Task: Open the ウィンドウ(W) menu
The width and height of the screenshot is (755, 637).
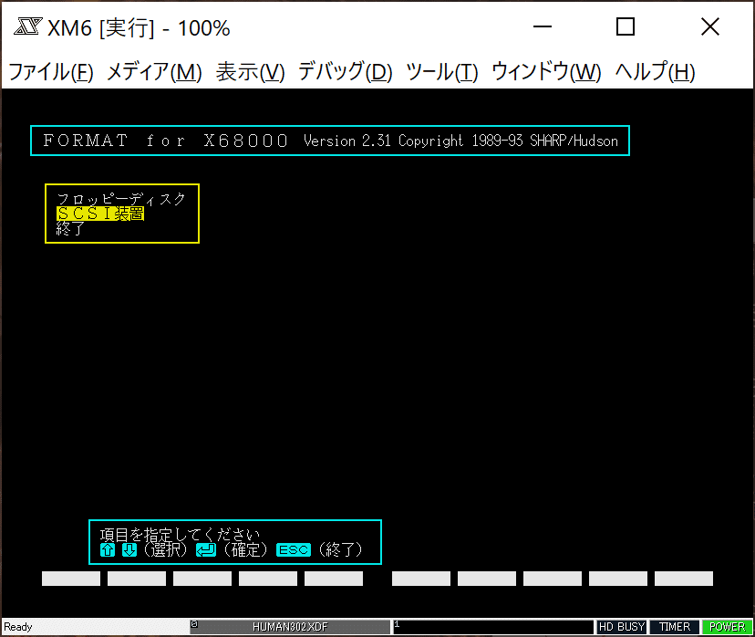Action: (x=546, y=72)
